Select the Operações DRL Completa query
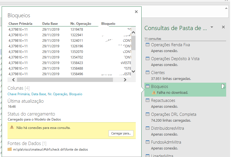Screen dimensions: 232x157 pos(185,117)
